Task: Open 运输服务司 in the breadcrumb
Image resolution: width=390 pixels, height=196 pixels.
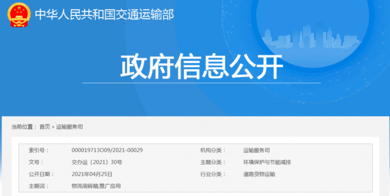Action: coord(69,127)
